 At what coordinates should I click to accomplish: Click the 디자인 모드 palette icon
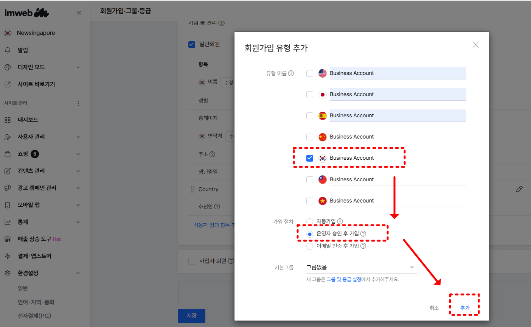8,67
